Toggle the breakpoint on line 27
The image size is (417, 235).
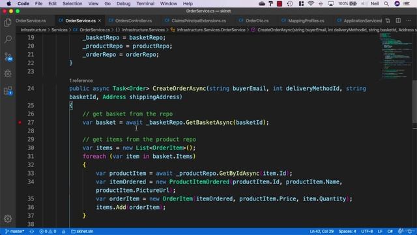[20, 122]
